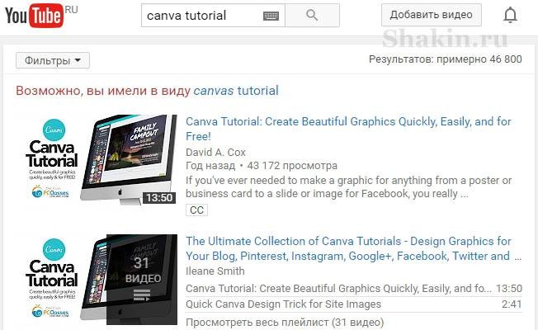Click the CC subtitles badge

pyautogui.click(x=196, y=210)
